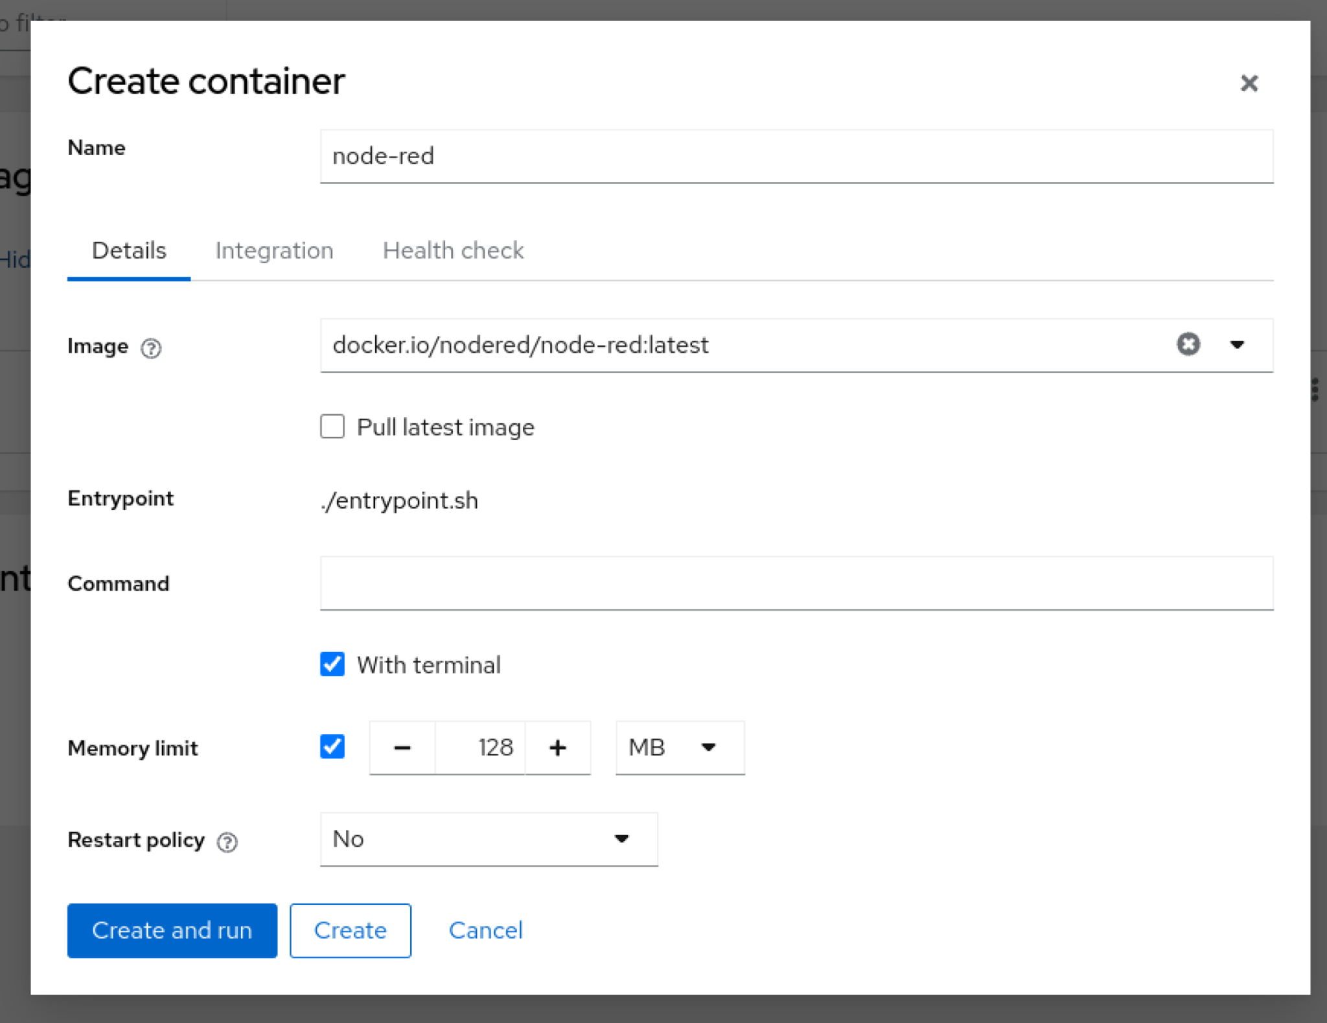Uncheck the With terminal checkbox

tap(332, 664)
